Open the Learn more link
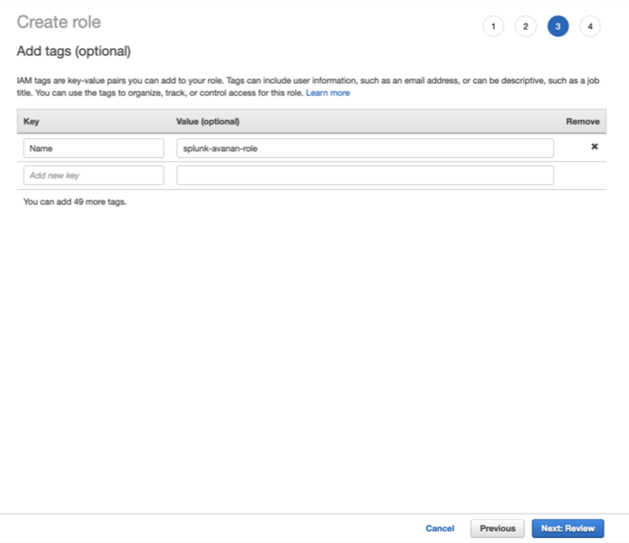 click(328, 93)
